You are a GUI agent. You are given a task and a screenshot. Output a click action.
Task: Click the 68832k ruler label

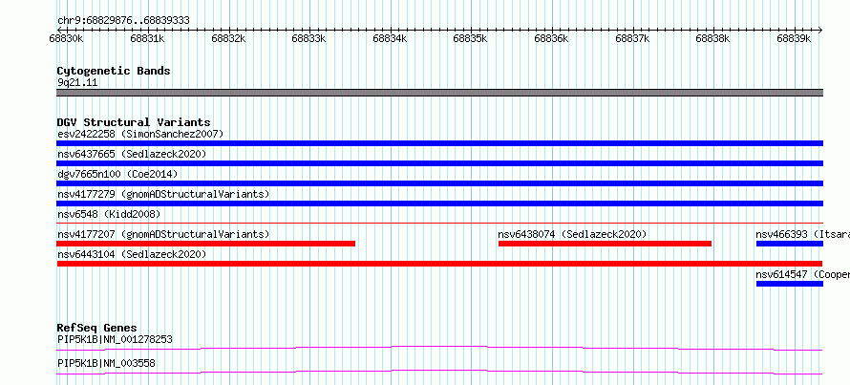pyautogui.click(x=228, y=38)
